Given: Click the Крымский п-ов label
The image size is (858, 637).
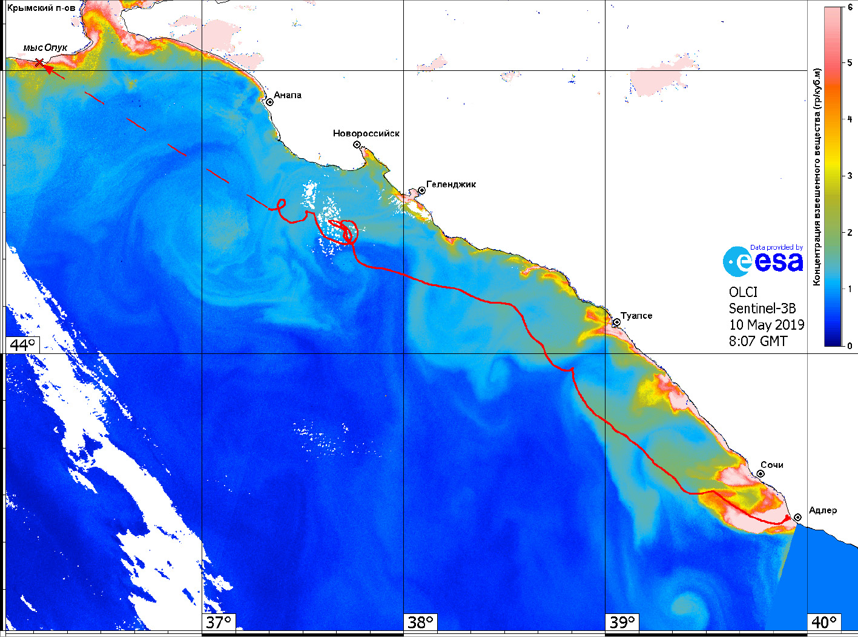Looking at the screenshot, I should [x=41, y=8].
